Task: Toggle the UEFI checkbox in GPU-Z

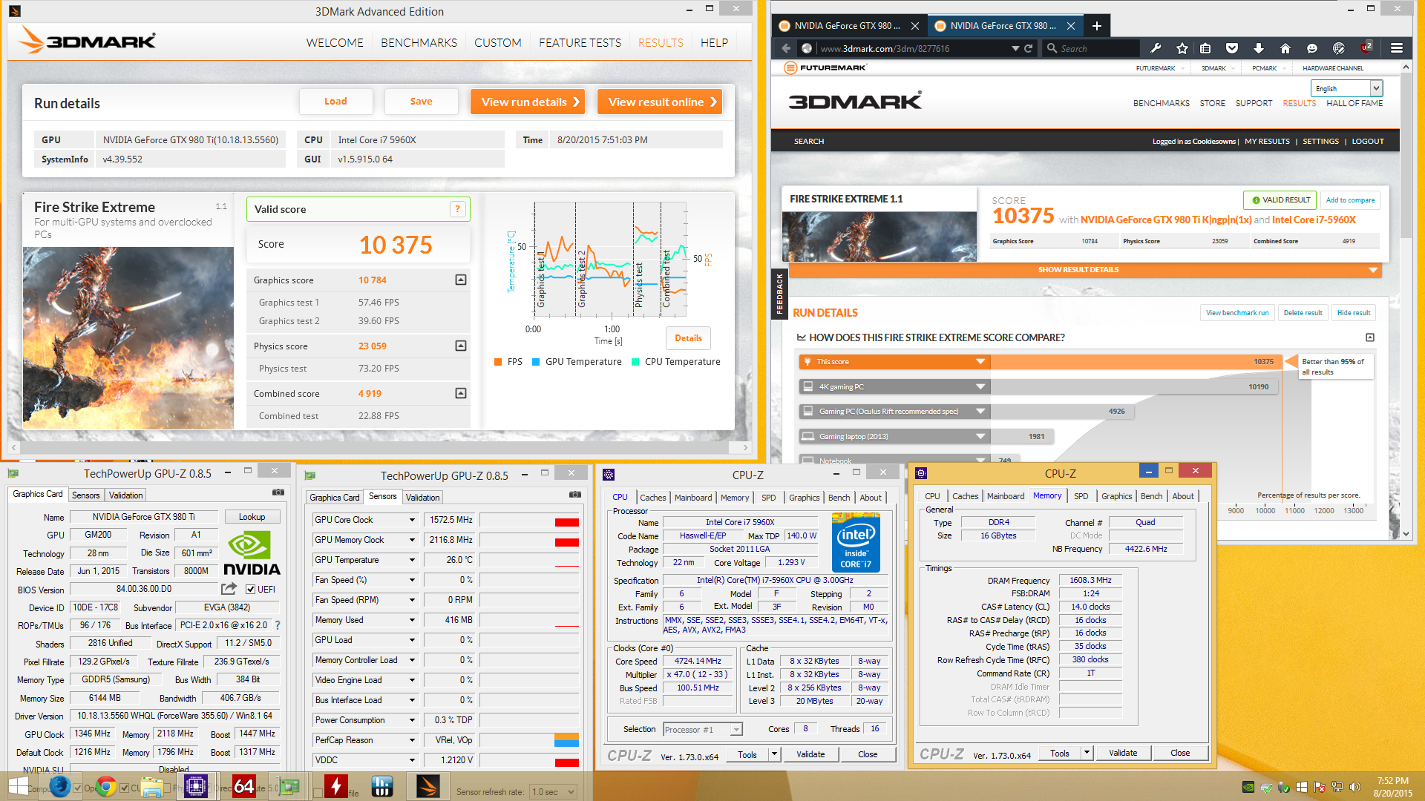Action: tap(251, 590)
